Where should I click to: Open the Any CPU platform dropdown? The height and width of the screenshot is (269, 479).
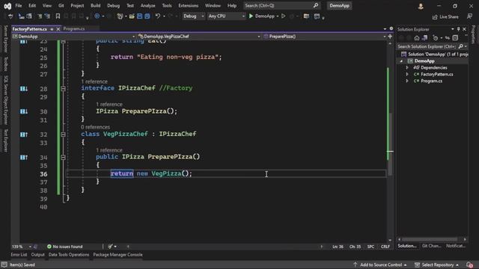(x=226, y=16)
